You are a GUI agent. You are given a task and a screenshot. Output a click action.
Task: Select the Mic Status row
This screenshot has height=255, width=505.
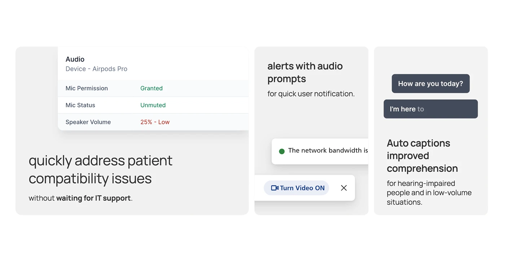tap(153, 105)
